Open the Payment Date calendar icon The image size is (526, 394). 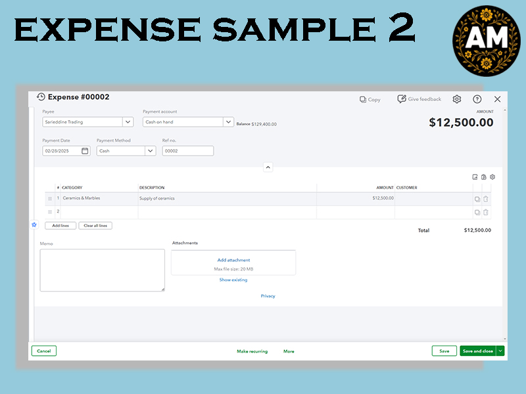tap(85, 151)
